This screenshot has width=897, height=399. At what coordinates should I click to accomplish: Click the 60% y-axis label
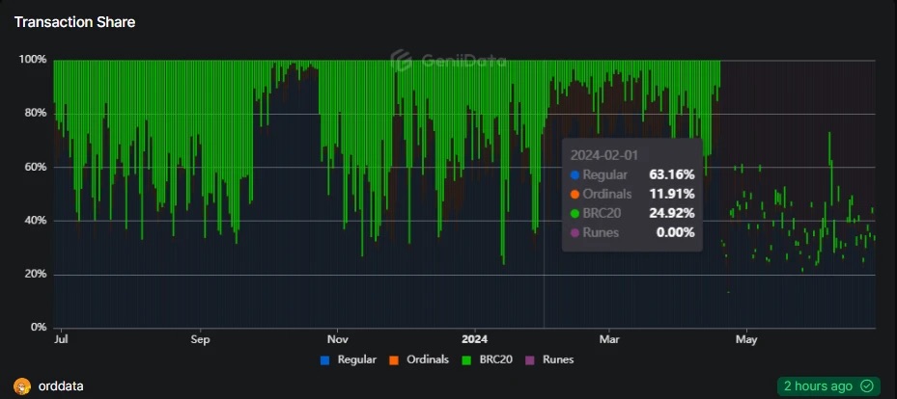coord(33,167)
